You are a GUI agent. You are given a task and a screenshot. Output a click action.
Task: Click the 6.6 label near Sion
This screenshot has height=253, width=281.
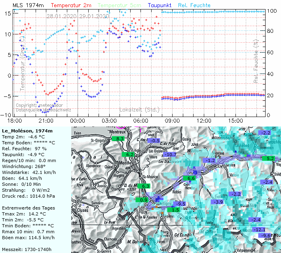pos(190,178)
